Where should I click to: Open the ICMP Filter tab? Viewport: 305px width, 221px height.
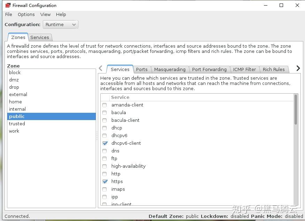pos(244,69)
